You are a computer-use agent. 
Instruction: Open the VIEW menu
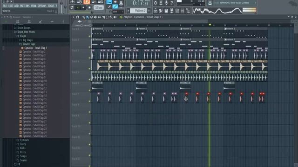click(x=34, y=6)
